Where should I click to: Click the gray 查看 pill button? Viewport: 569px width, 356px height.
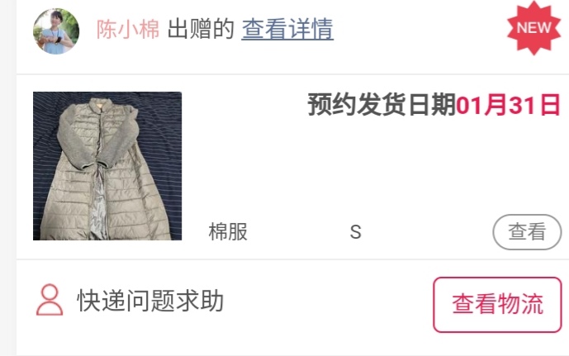point(527,232)
